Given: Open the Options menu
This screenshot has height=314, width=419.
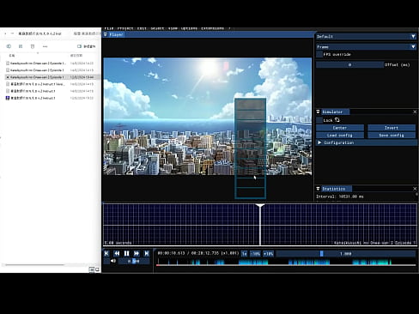Looking at the screenshot, I should pos(189,28).
